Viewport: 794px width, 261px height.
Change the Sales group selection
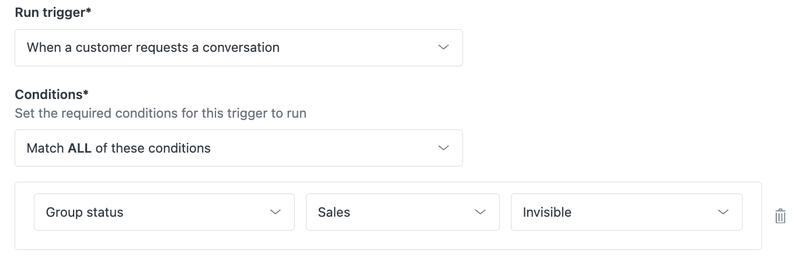point(402,212)
